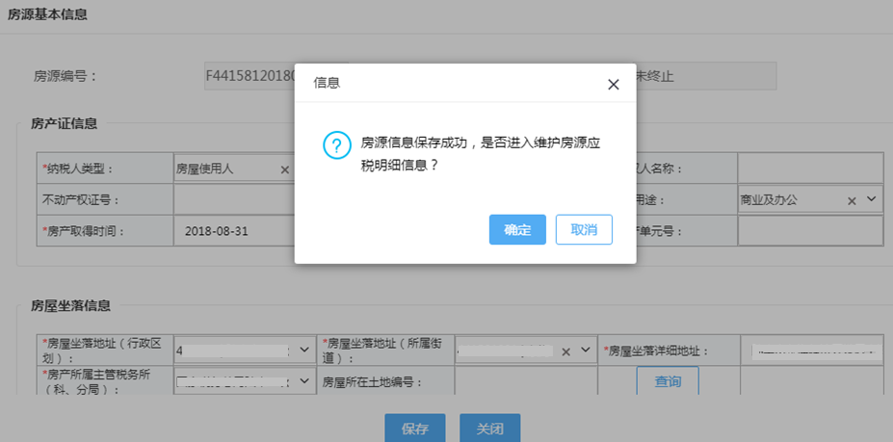Image resolution: width=893 pixels, height=442 pixels.
Task: Click the 房源基本信息 heading
Action: (47, 14)
